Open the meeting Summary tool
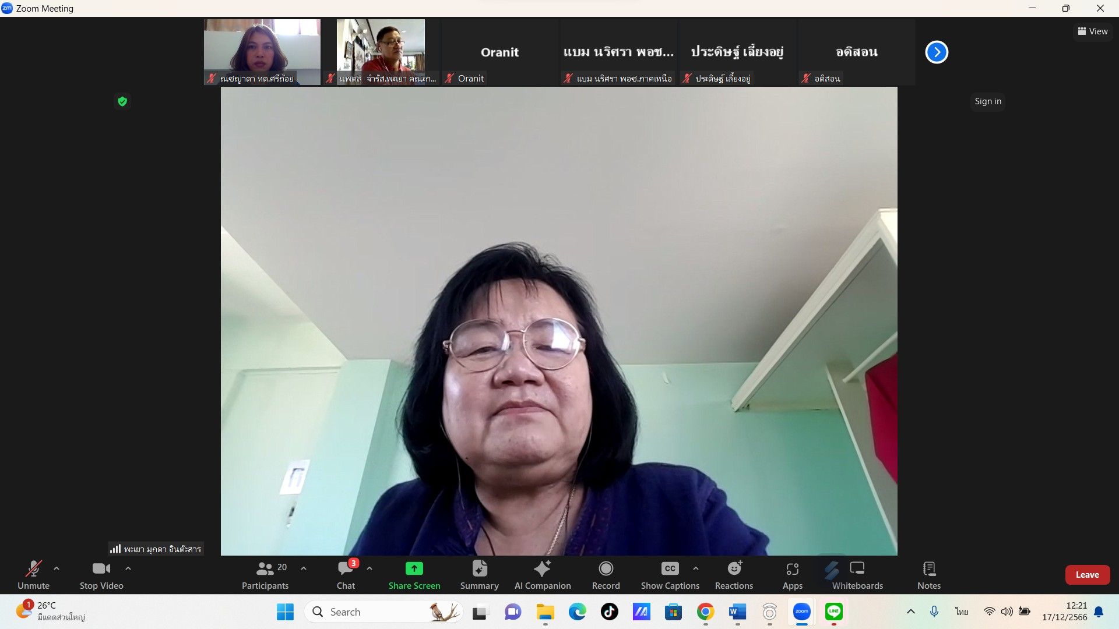The image size is (1119, 629). tap(479, 575)
